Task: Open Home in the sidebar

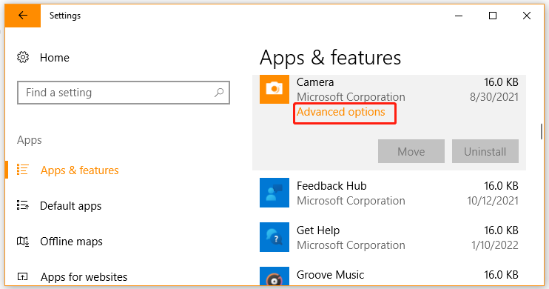Action: pos(55,58)
